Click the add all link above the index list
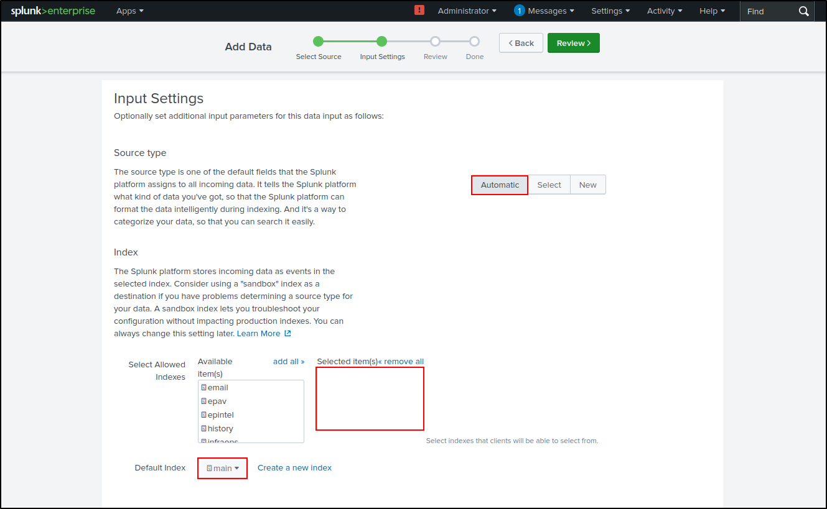Image resolution: width=827 pixels, height=509 pixels. (289, 361)
